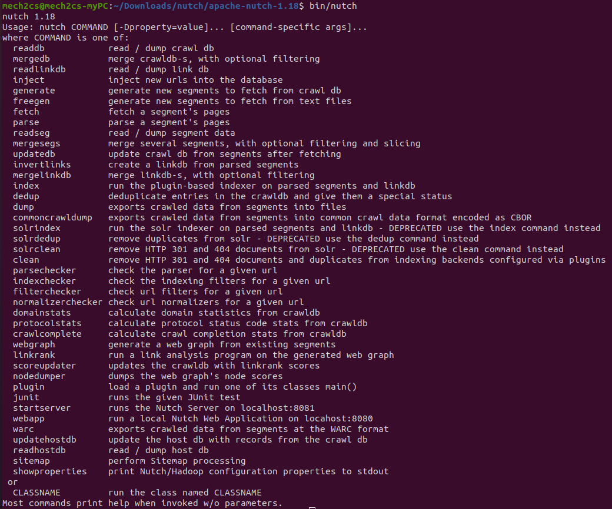Click the 'fetch' command entry
612x509 pixels.
26,112
